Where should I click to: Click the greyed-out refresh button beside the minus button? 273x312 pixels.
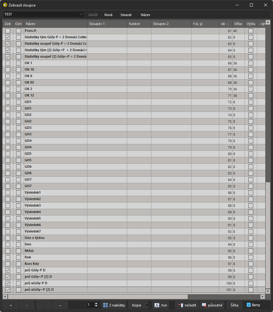coord(44,305)
